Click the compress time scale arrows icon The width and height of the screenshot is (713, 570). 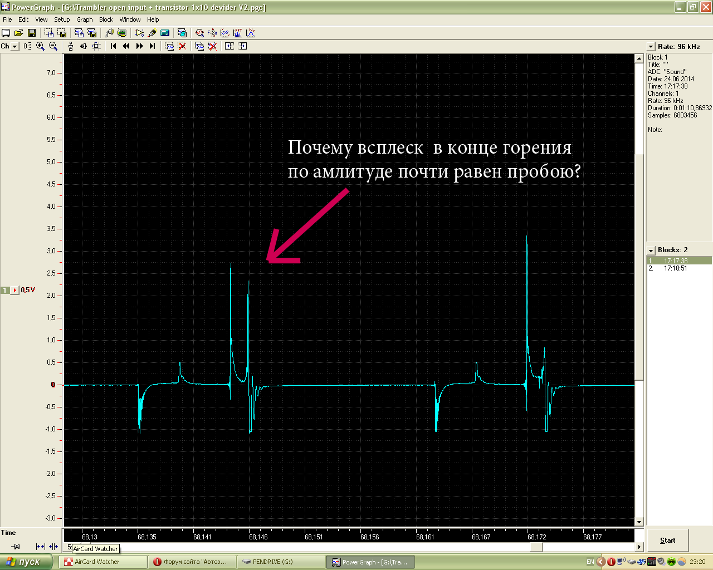click(x=53, y=547)
